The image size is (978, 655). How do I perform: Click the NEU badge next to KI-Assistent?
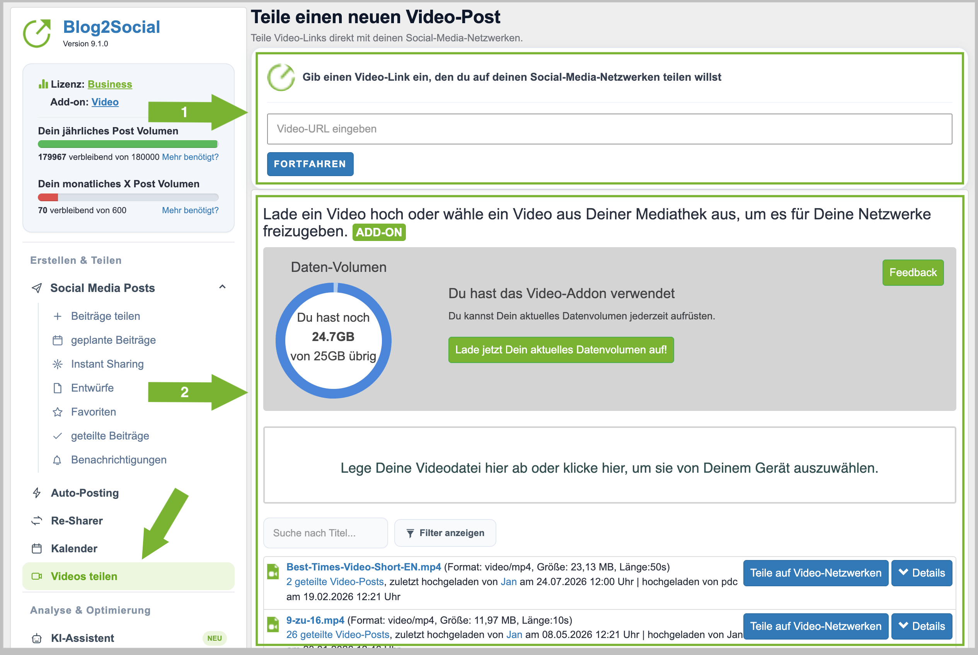215,638
